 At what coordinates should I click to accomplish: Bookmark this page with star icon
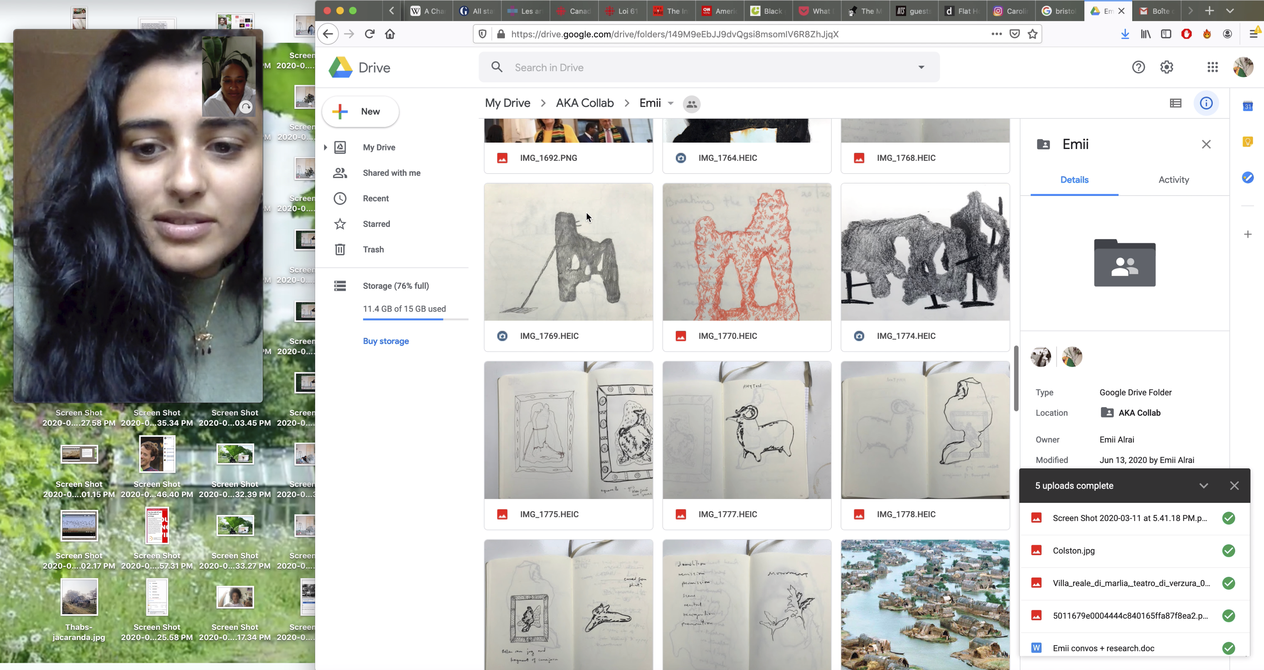tap(1033, 34)
